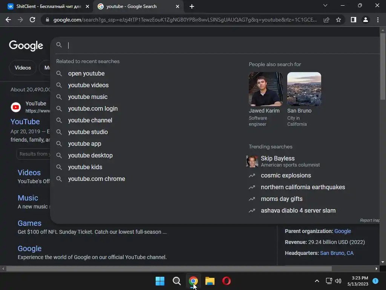Show hidden system tray icons
Image resolution: width=386 pixels, height=290 pixels.
click(317, 281)
